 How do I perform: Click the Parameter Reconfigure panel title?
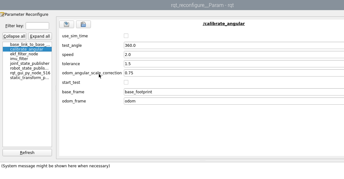27,15
